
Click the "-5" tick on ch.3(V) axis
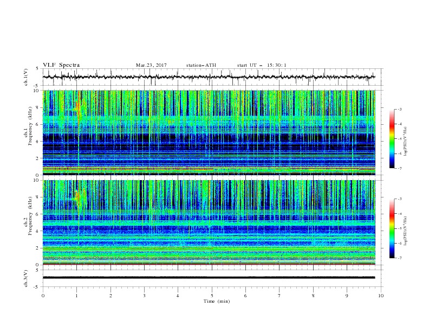tap(37, 287)
